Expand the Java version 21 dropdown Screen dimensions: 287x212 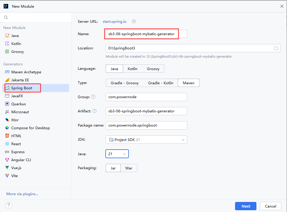117,154
